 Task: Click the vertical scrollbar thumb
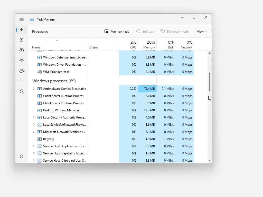pyautogui.click(x=210, y=82)
